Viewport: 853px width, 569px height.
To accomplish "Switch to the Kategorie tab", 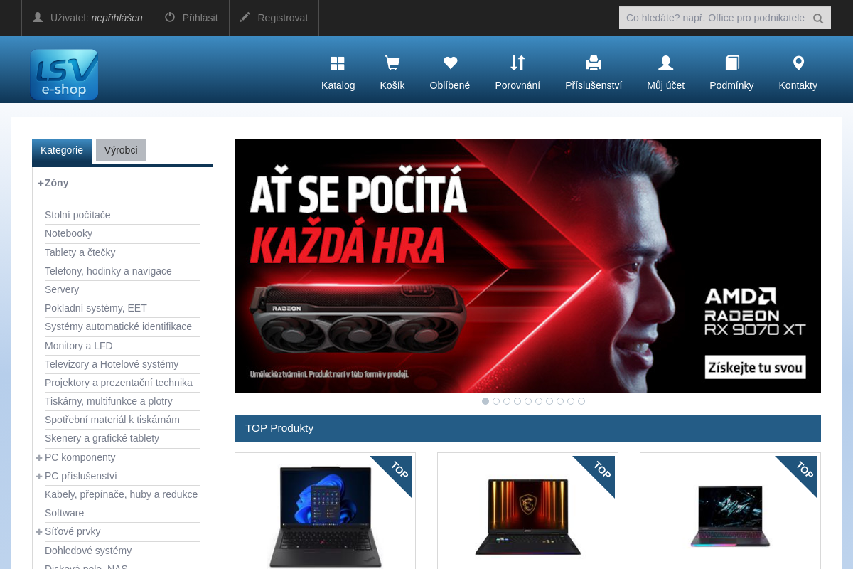I will [x=62, y=150].
